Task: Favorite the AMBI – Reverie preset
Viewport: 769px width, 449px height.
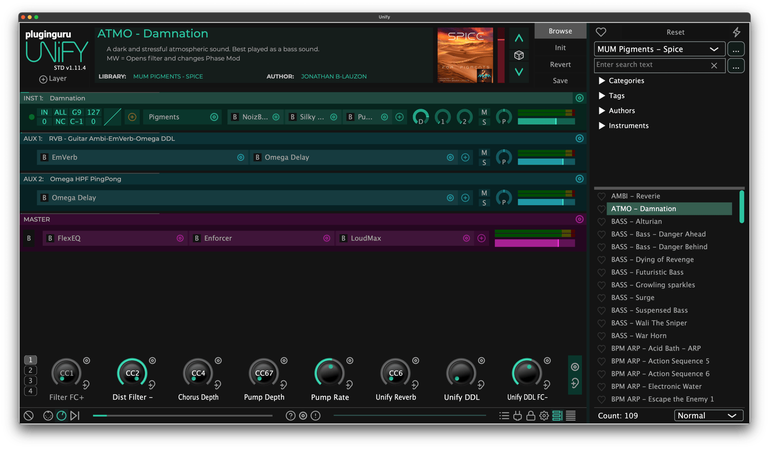Action: tap(601, 196)
